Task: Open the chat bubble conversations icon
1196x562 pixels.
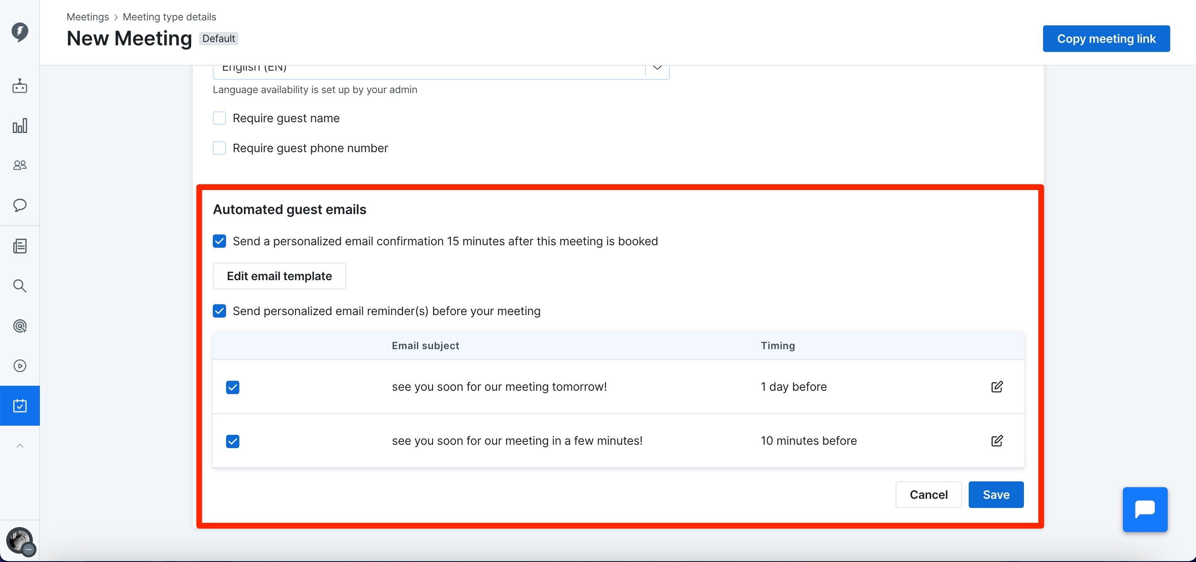Action: 20,205
